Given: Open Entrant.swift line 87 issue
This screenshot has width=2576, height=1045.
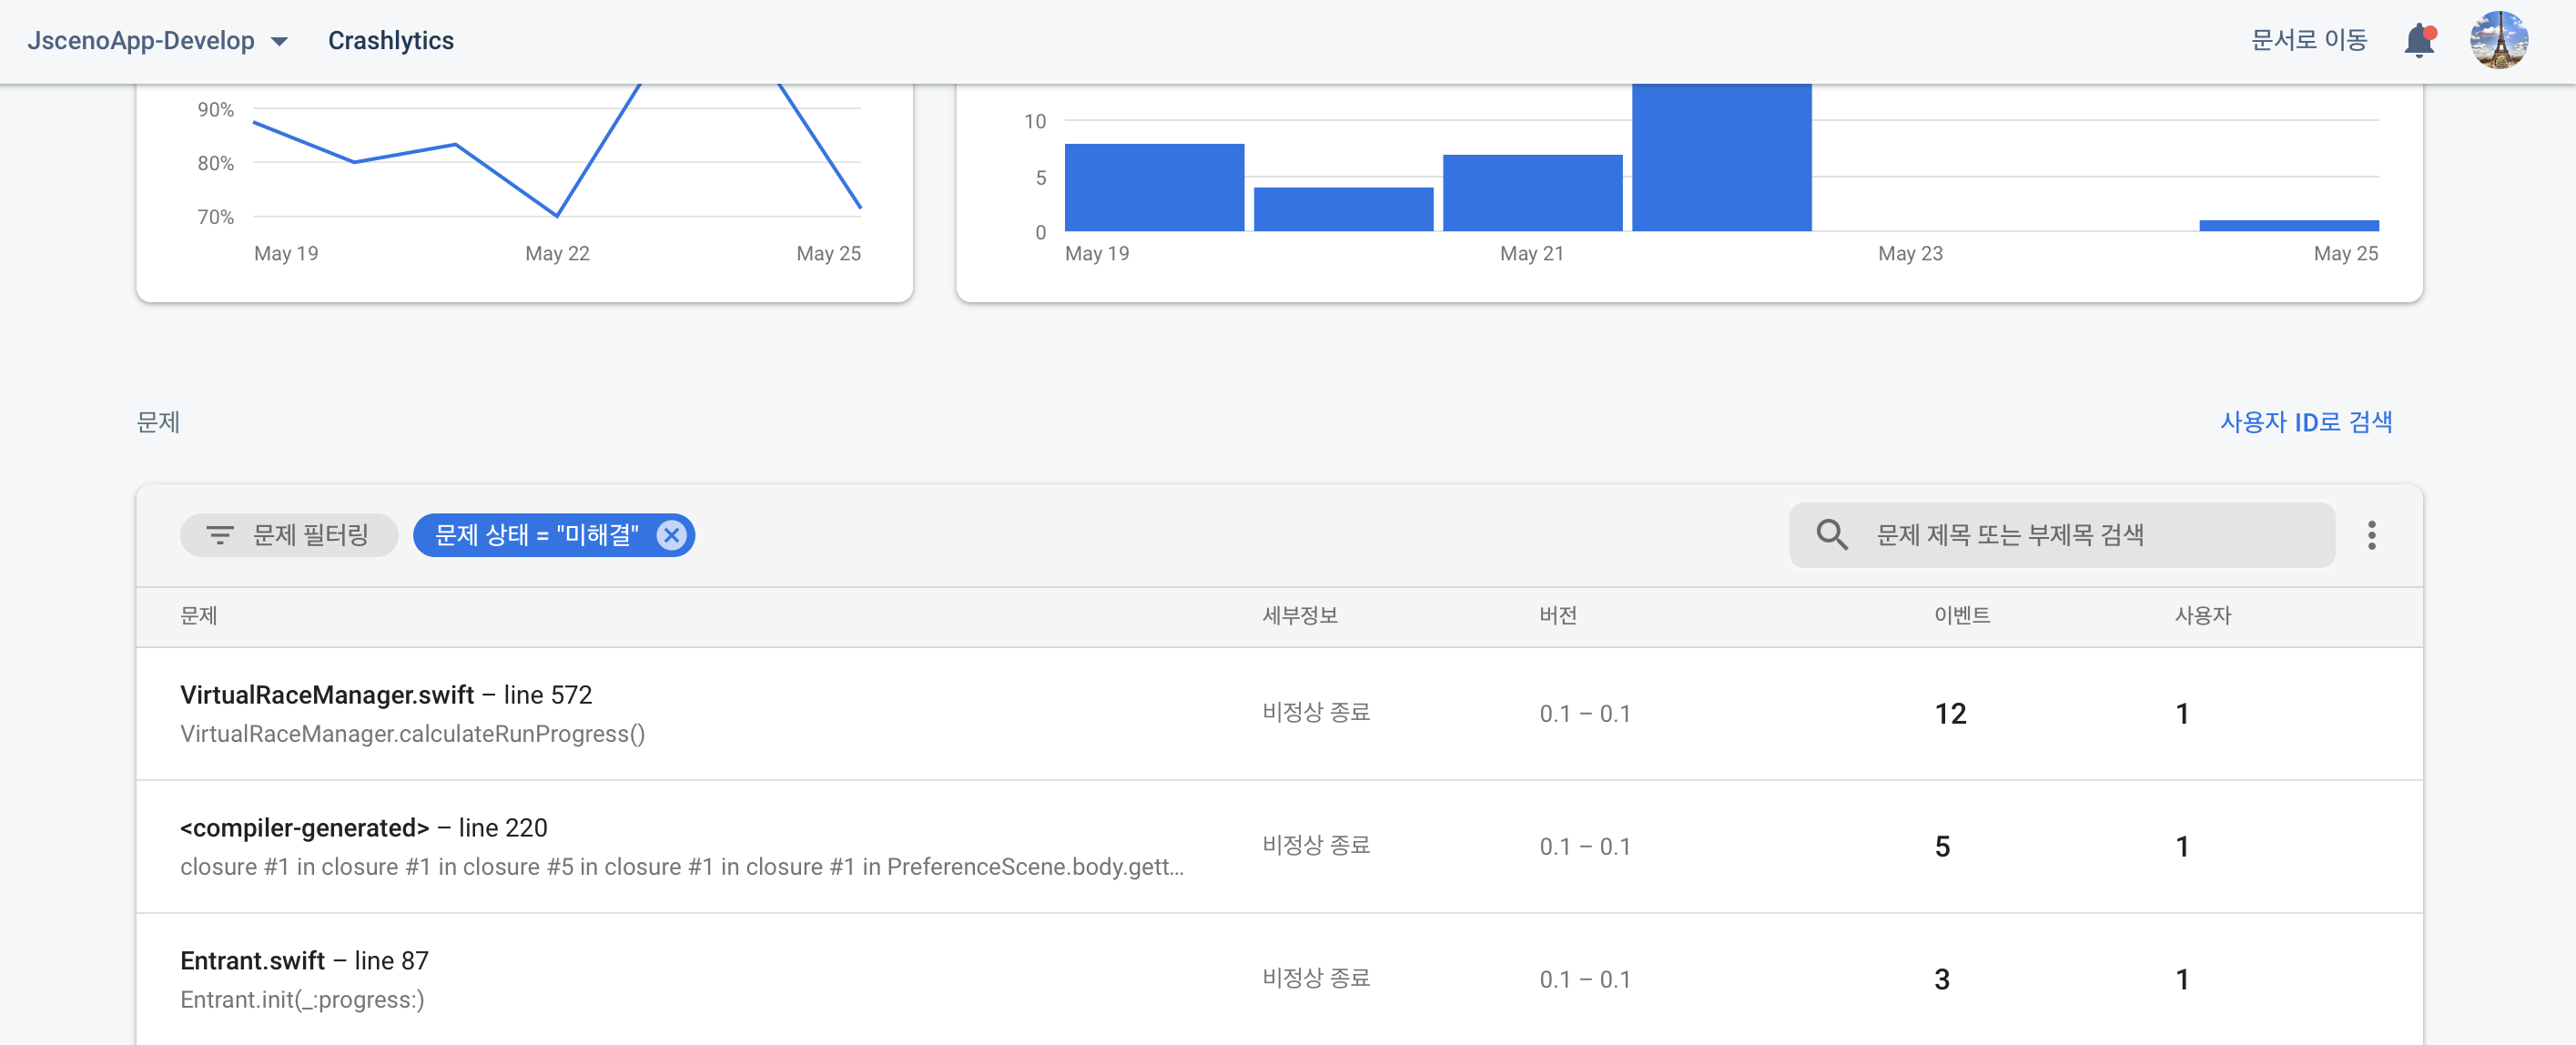Looking at the screenshot, I should (304, 961).
